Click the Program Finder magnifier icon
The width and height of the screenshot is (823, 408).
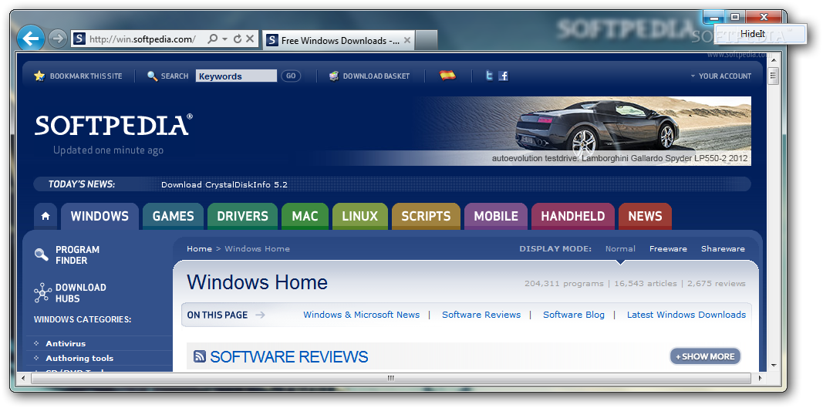[x=42, y=255]
